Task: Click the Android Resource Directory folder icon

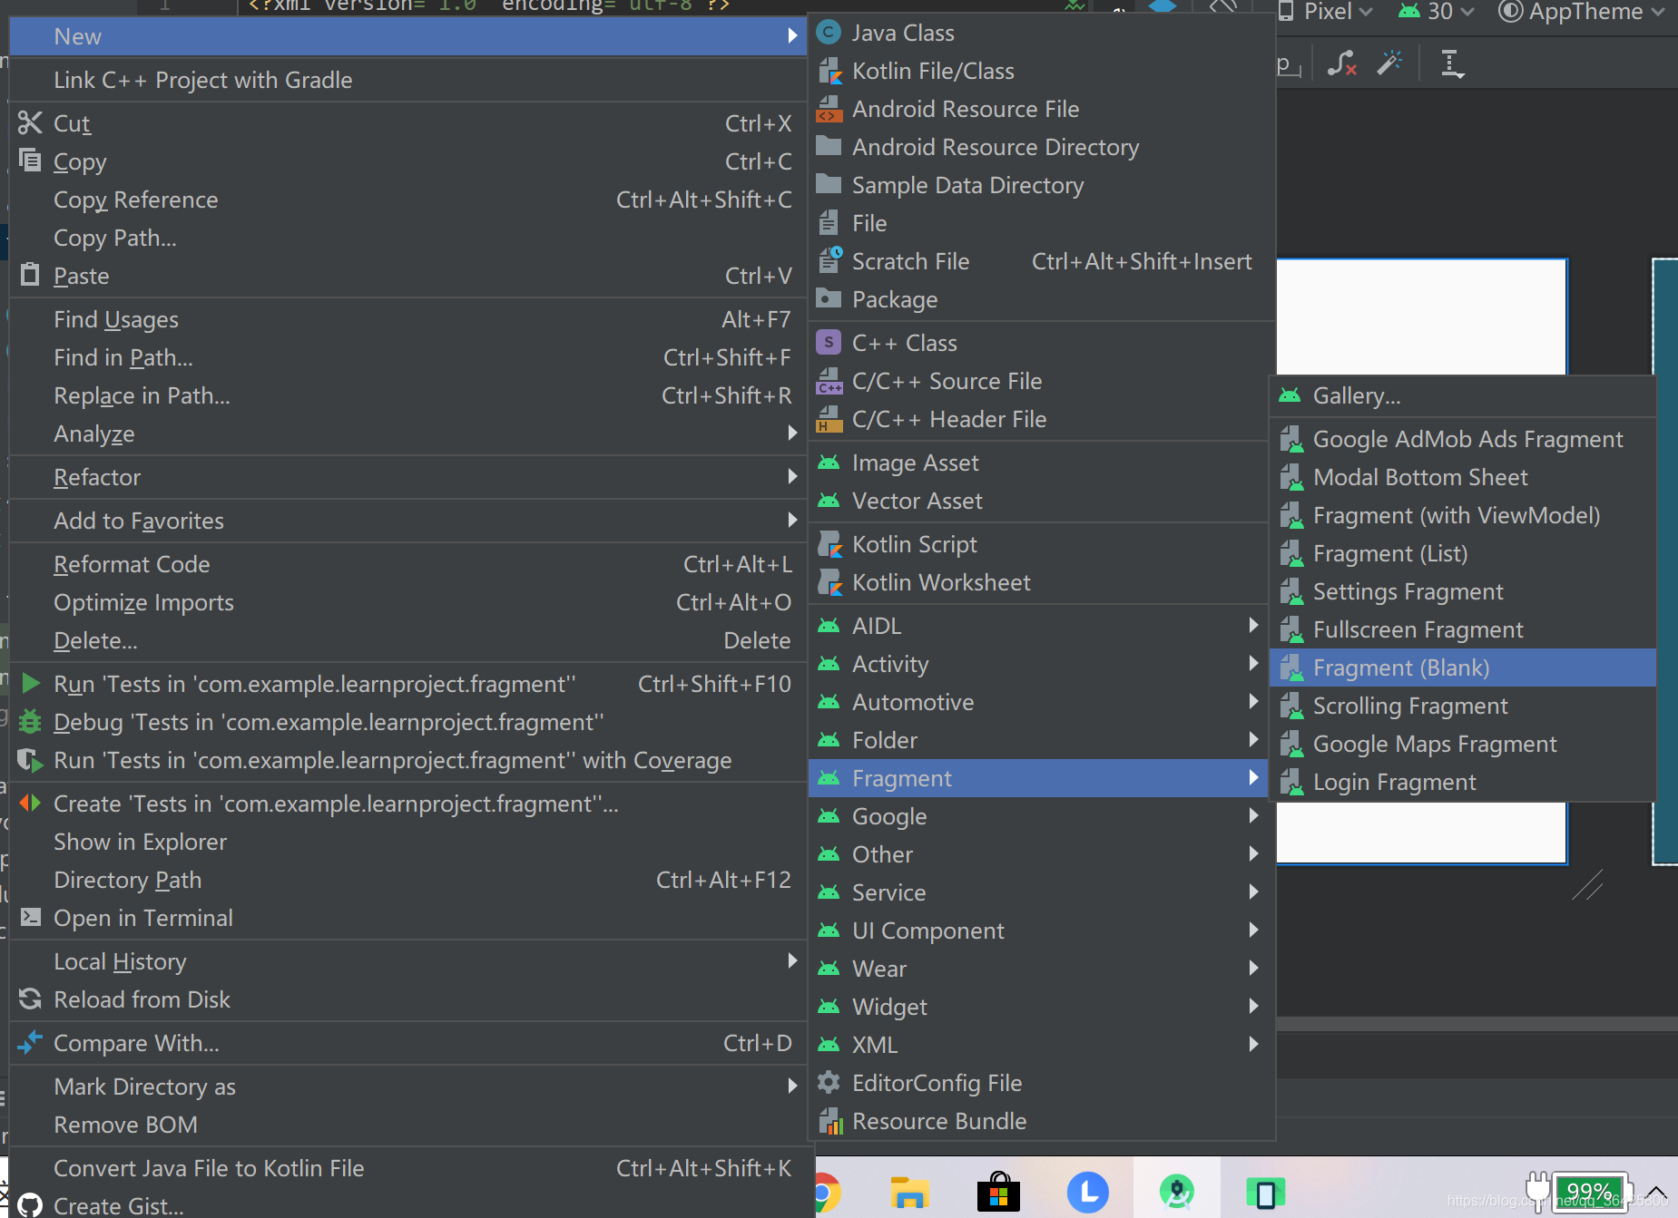Action: [x=829, y=146]
